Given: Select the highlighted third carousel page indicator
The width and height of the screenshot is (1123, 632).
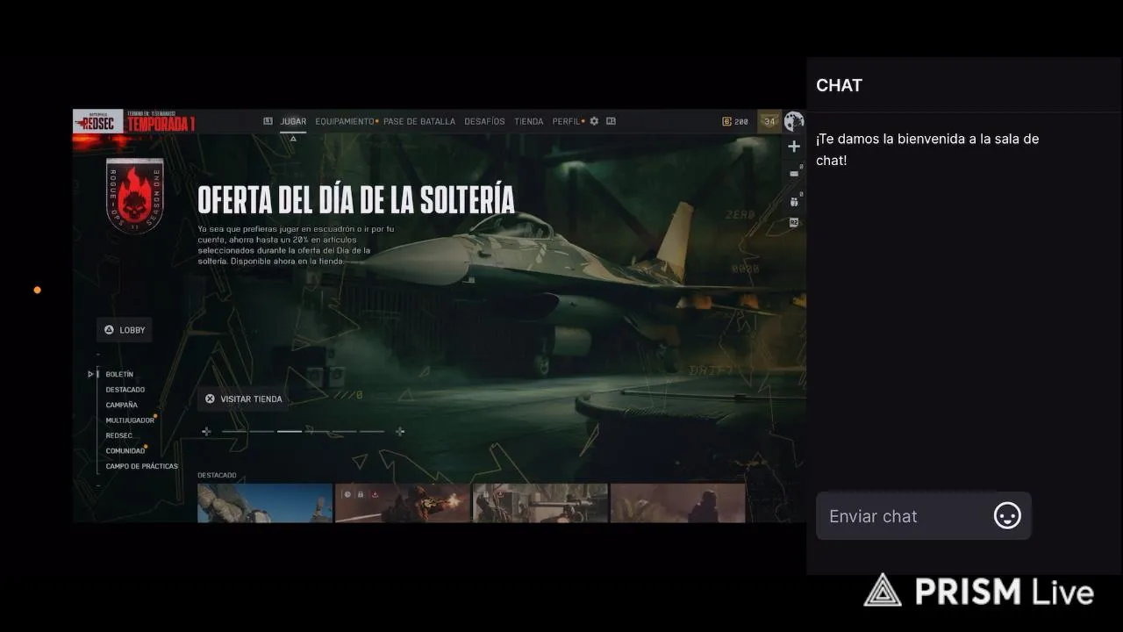Looking at the screenshot, I should point(290,431).
